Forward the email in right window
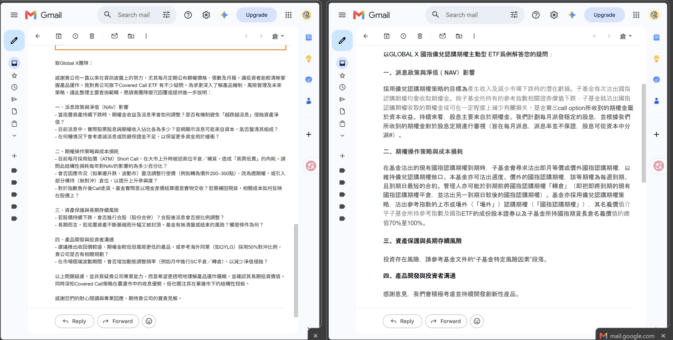This screenshot has height=340, width=673. [446, 321]
